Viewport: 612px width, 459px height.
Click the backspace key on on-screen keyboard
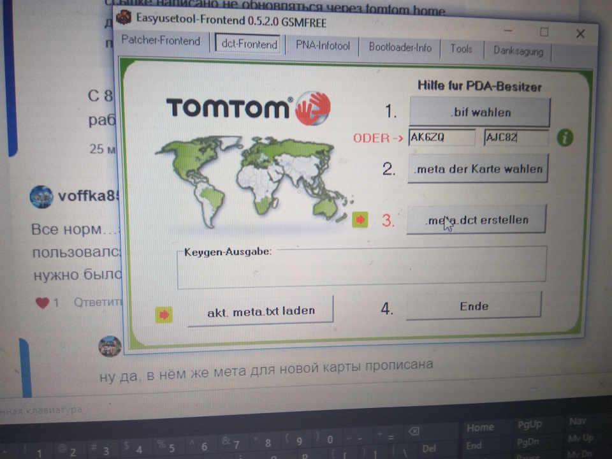(413, 431)
